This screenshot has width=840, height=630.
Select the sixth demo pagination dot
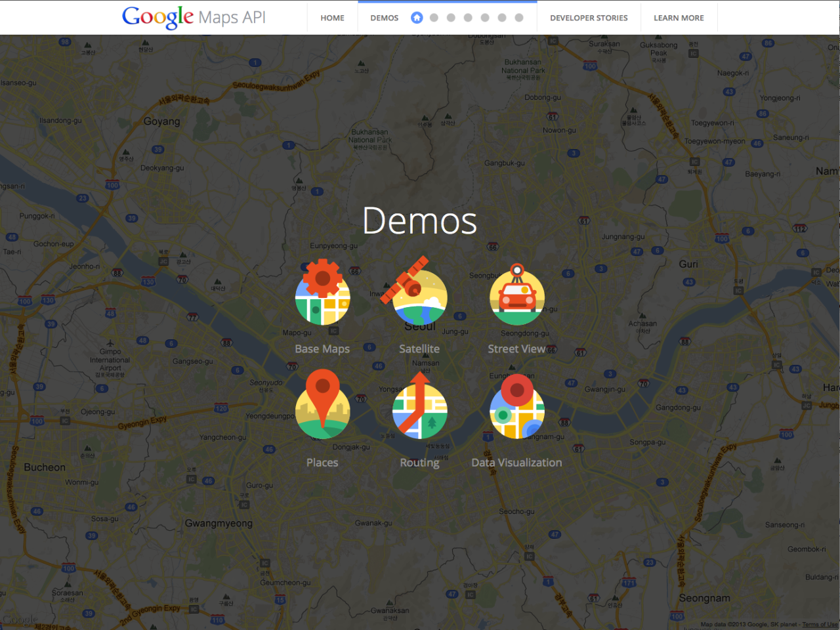point(502,18)
